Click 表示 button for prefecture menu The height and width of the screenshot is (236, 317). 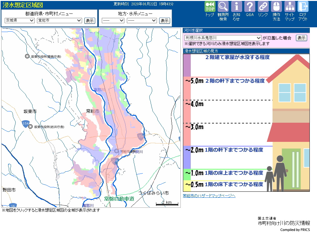pyautogui.click(x=90, y=20)
